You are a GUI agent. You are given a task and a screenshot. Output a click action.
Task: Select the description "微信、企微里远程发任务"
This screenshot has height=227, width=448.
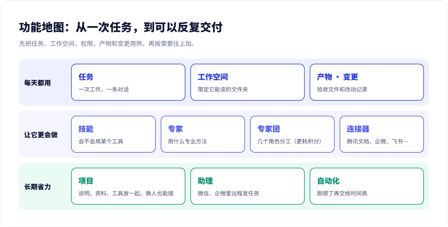click(x=228, y=193)
